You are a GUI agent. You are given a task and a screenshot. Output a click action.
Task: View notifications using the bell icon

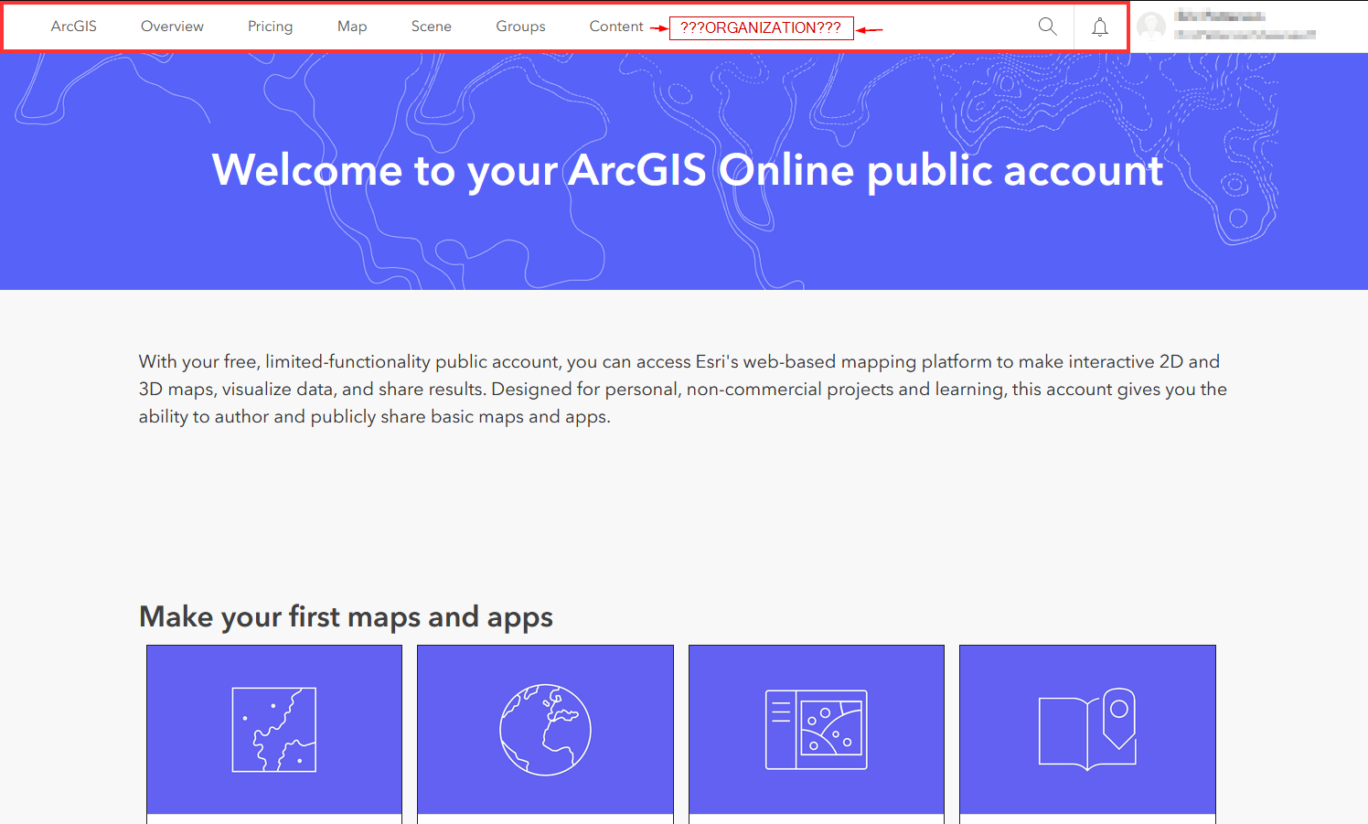click(x=1099, y=27)
